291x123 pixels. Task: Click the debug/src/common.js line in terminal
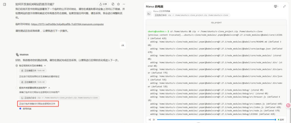pyautogui.click(x=216, y=104)
